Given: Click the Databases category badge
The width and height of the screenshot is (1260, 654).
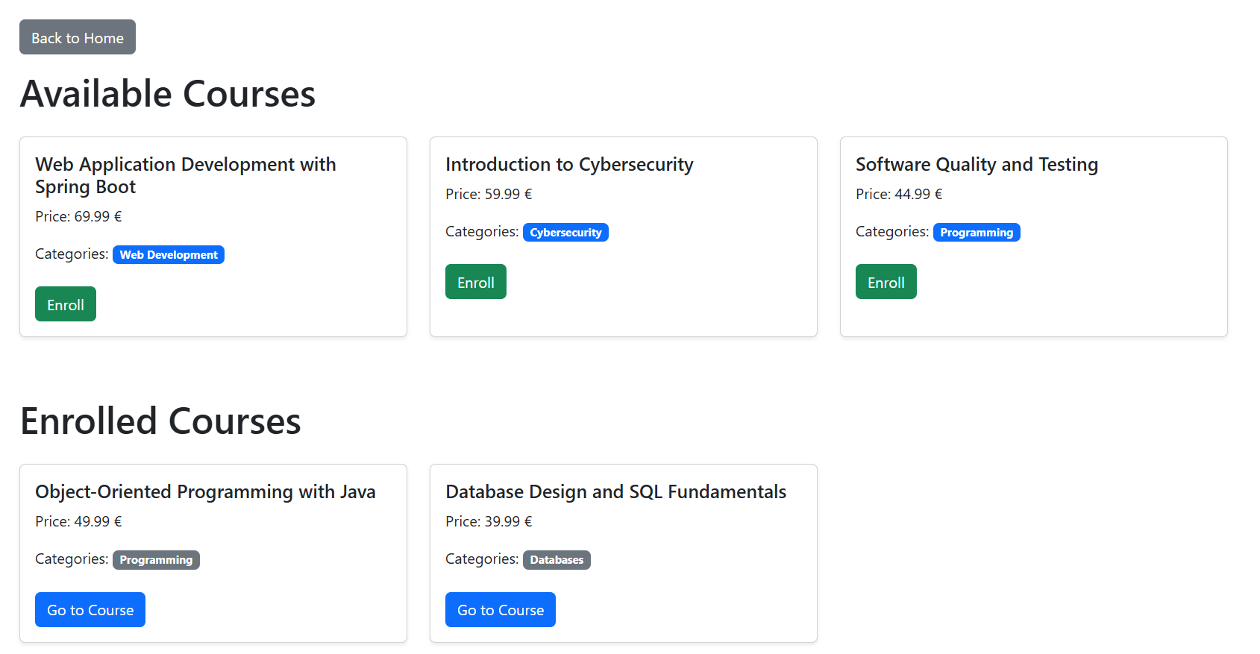Looking at the screenshot, I should [x=557, y=560].
